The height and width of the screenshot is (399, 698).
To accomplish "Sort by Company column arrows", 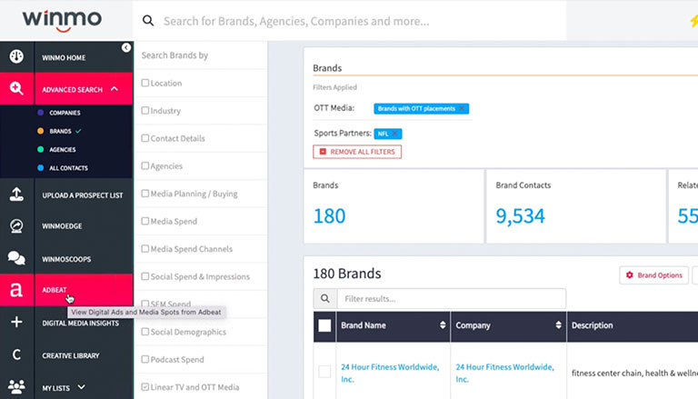I will coord(558,325).
